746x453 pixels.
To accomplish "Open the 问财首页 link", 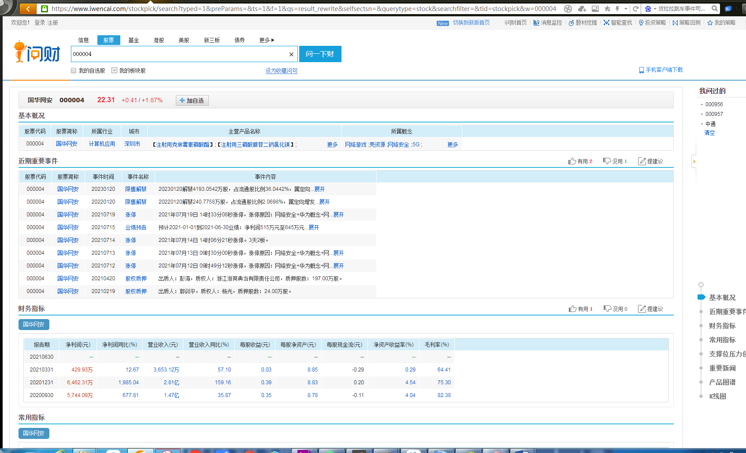I will point(516,22).
